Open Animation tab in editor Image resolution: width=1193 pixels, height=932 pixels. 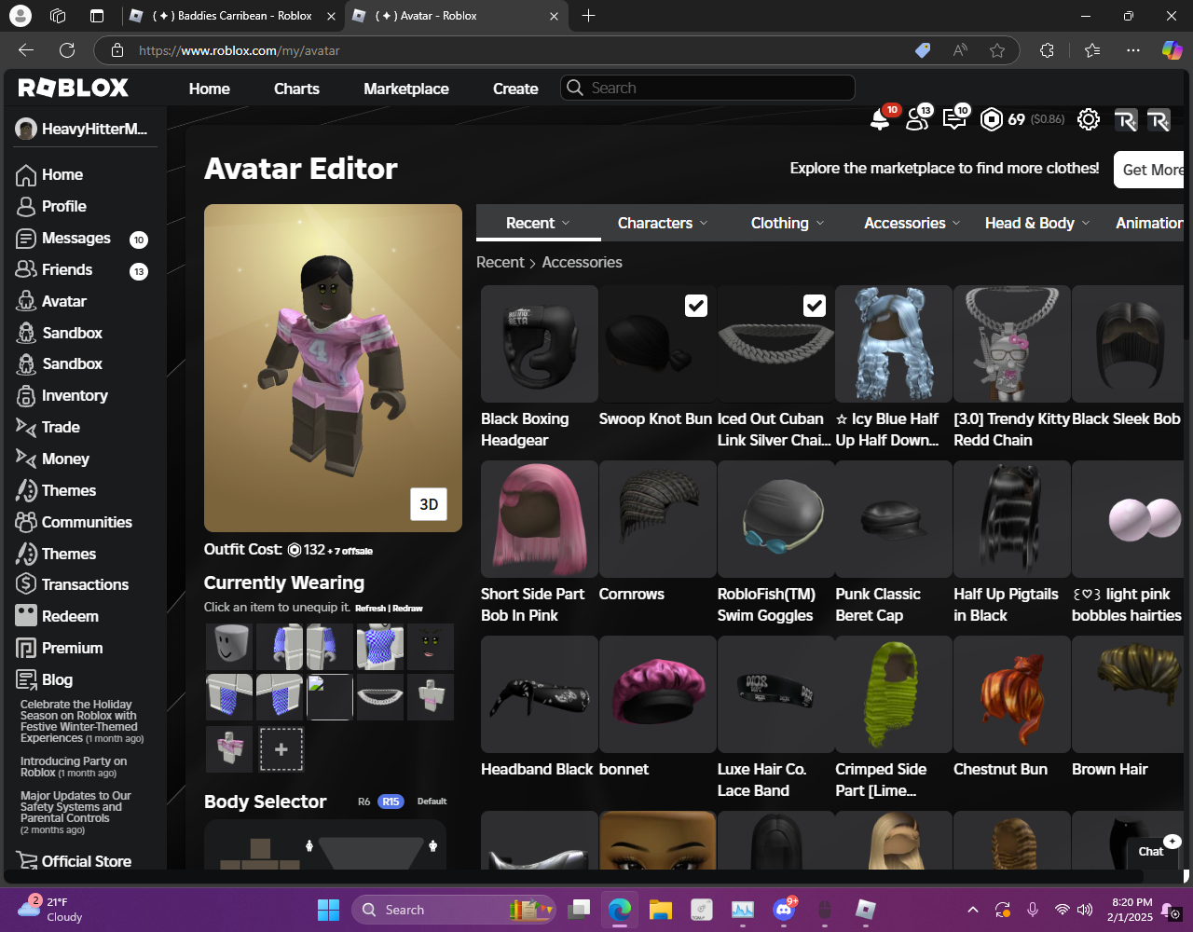[1149, 223]
